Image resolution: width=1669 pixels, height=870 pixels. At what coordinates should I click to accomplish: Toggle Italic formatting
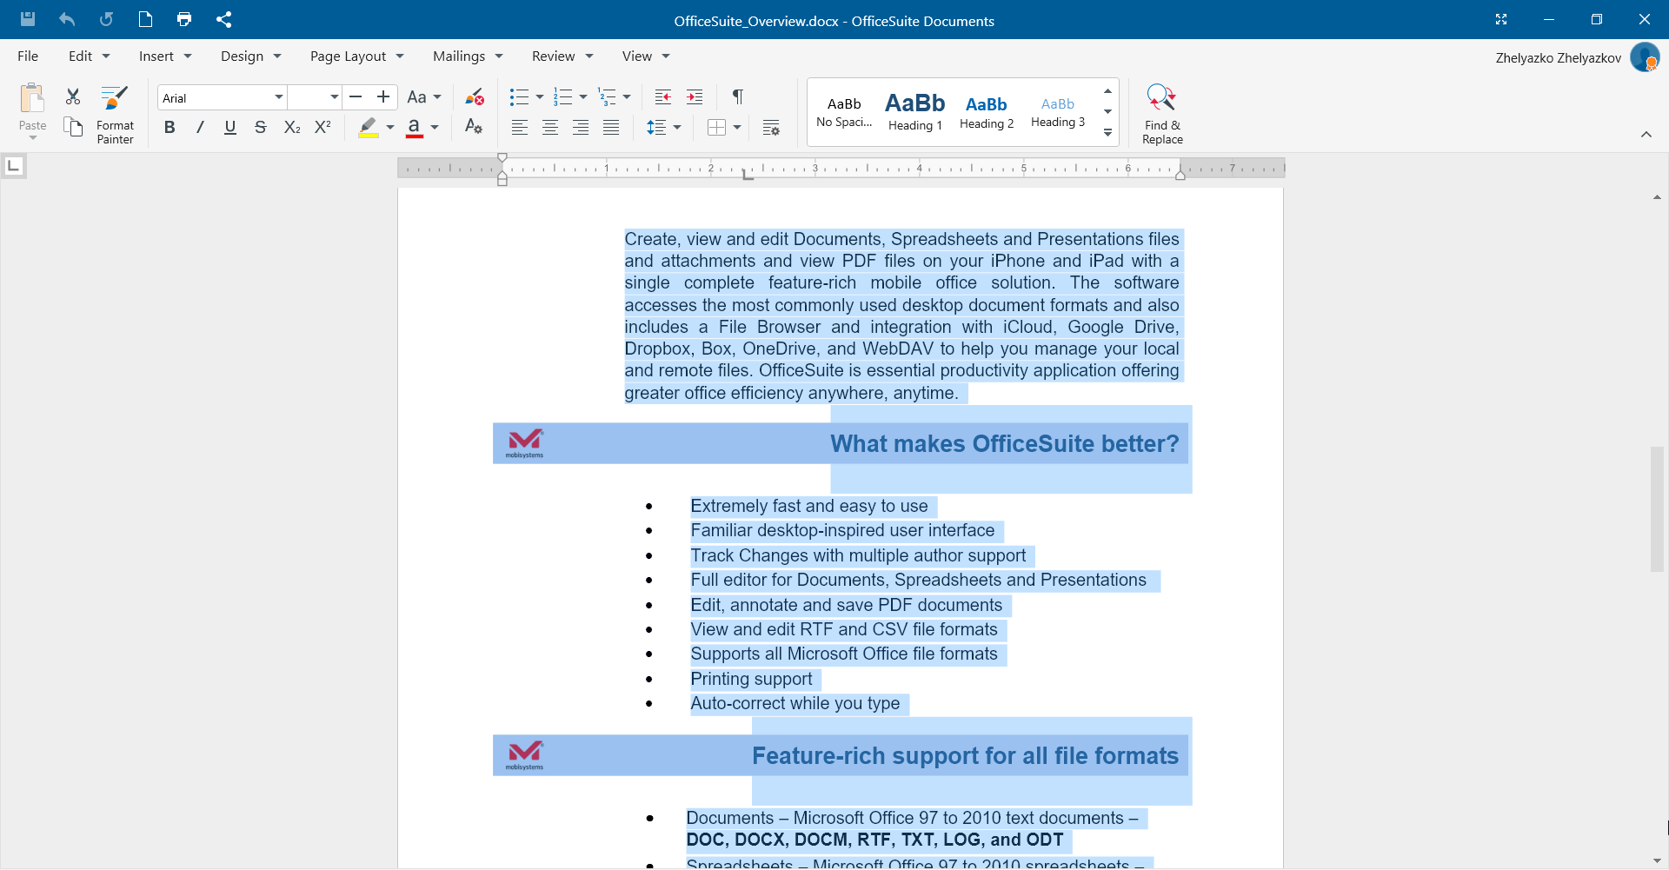coord(200,128)
